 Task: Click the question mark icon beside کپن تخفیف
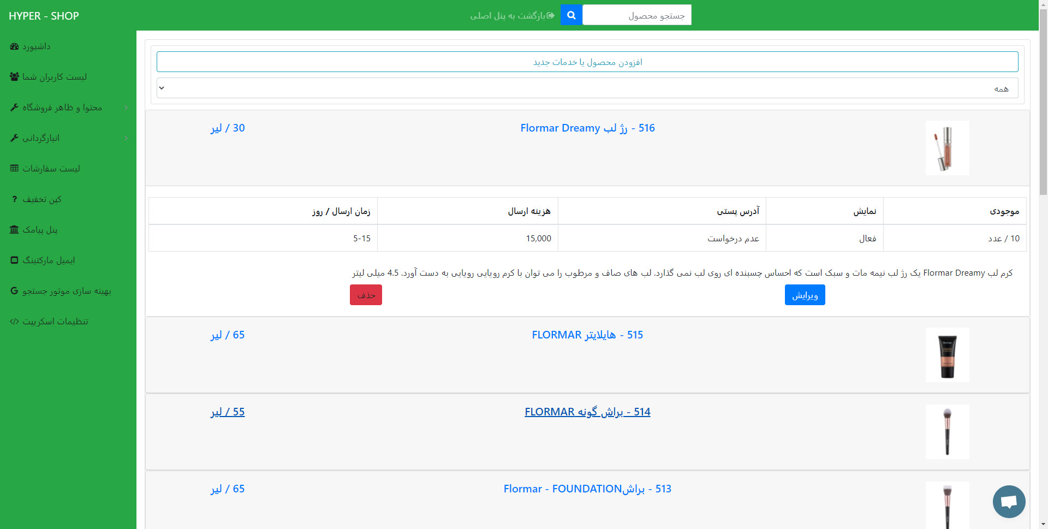click(x=14, y=199)
